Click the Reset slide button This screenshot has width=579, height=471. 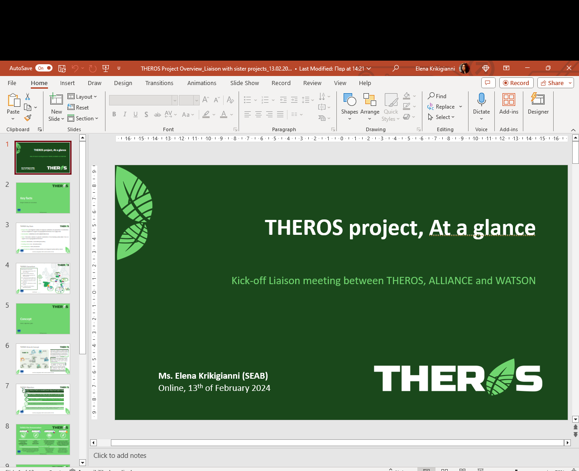78,107
